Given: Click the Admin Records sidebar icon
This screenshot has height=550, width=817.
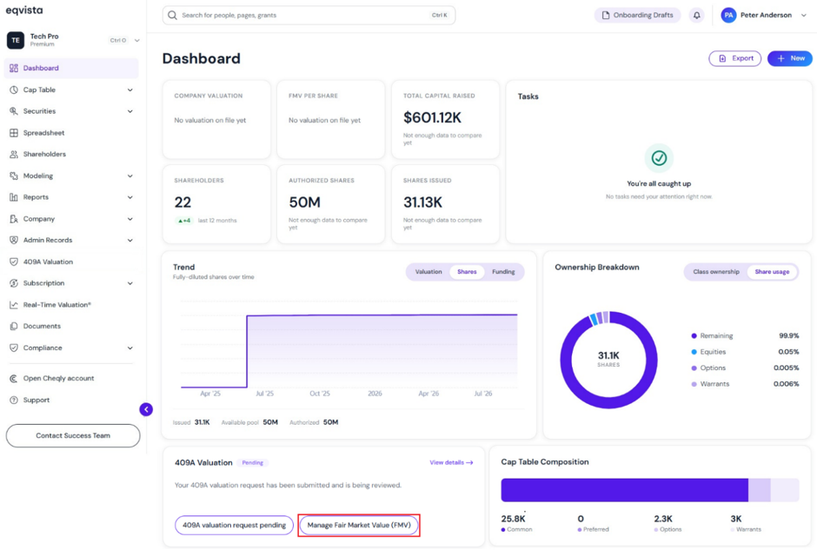Looking at the screenshot, I should point(14,240).
